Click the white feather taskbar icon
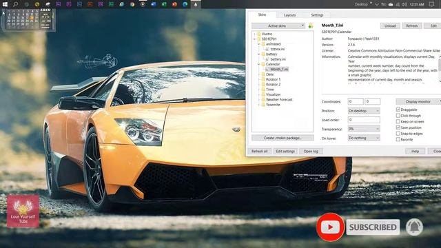 pyautogui.click(x=48, y=4)
